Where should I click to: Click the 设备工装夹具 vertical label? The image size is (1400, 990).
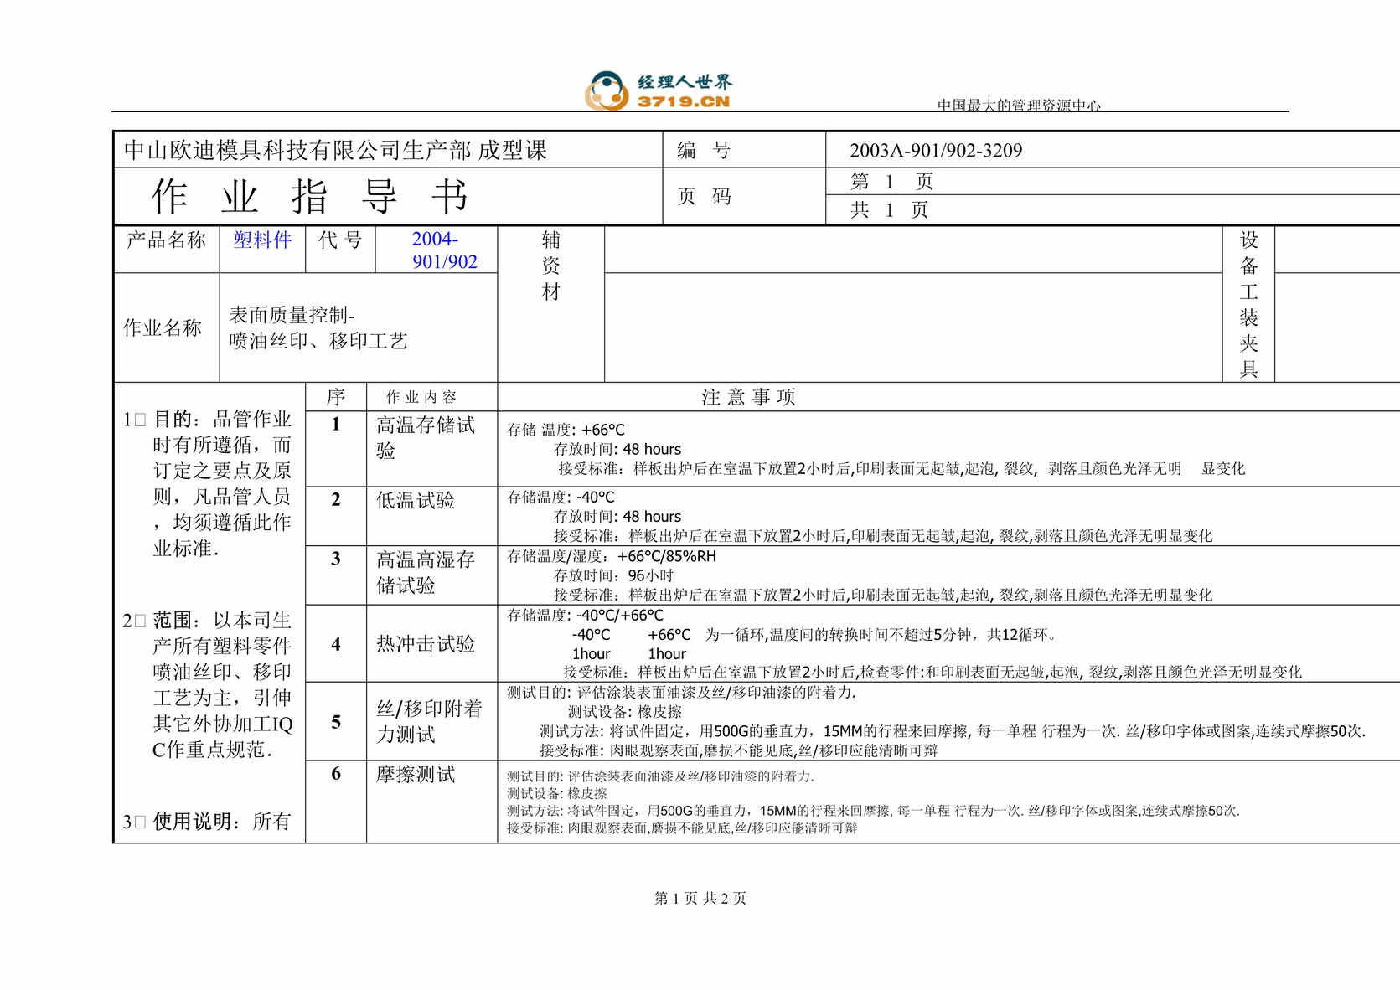pyautogui.click(x=1248, y=304)
